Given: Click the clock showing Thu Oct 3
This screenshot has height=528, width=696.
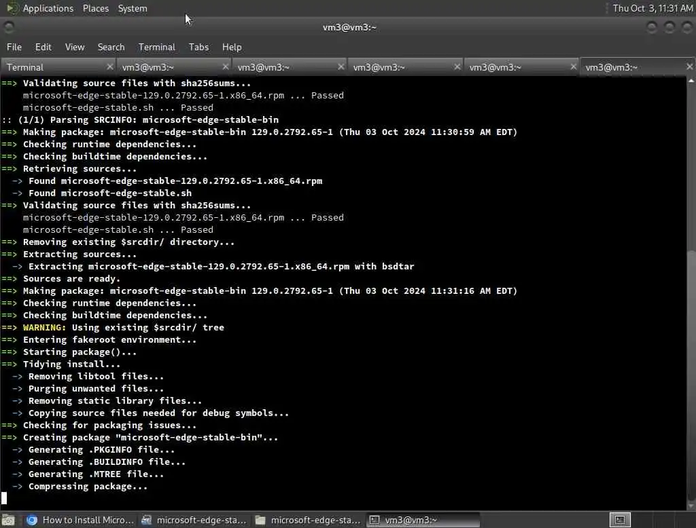Looking at the screenshot, I should pos(652,8).
